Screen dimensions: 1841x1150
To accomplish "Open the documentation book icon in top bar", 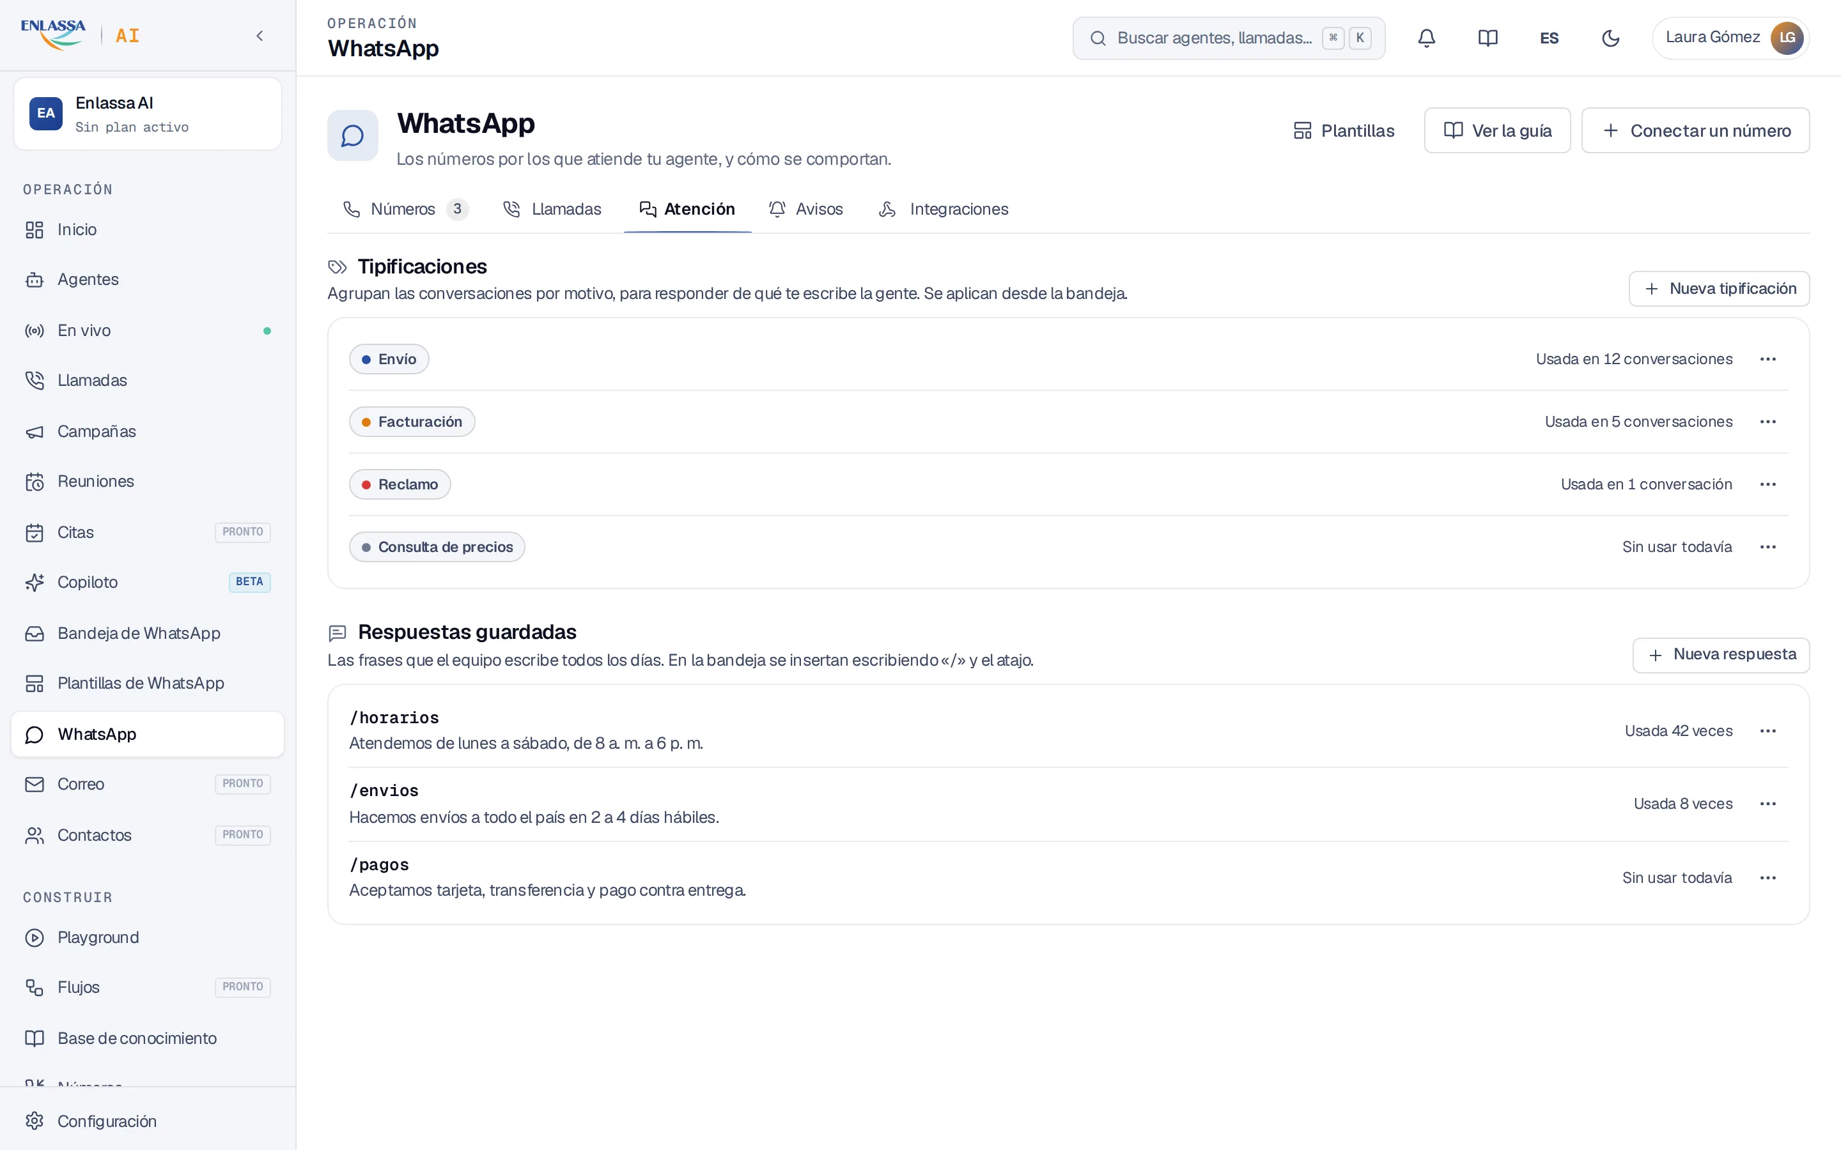I will pyautogui.click(x=1488, y=38).
